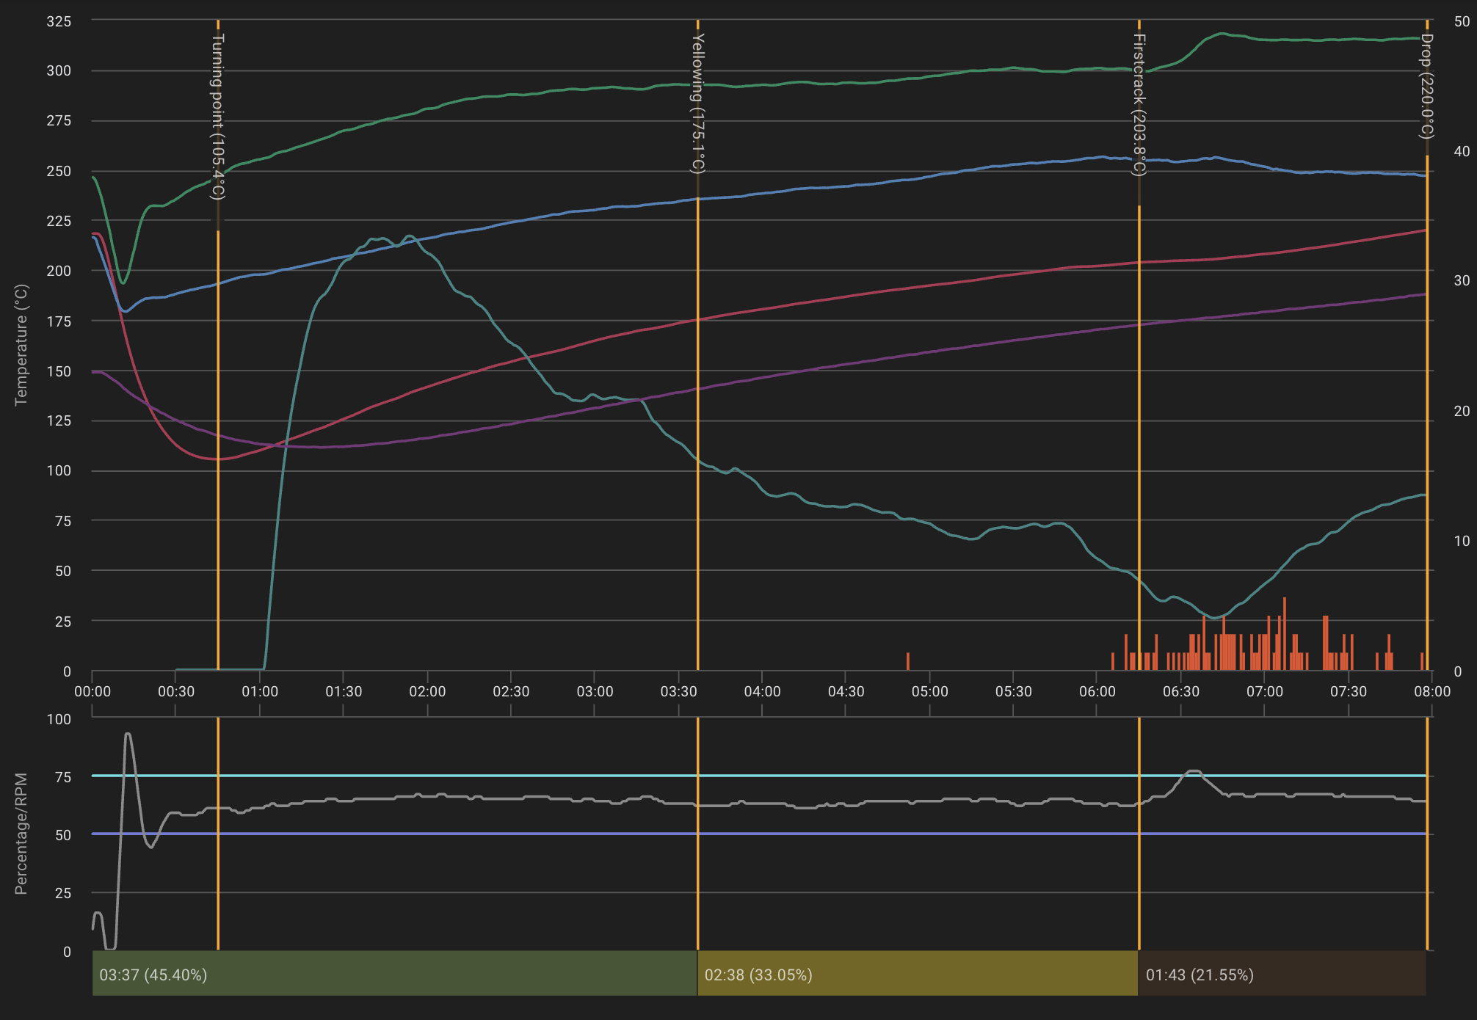This screenshot has height=1020, width=1477.
Task: Click the Percentage/RPM axis title
Action: [21, 834]
